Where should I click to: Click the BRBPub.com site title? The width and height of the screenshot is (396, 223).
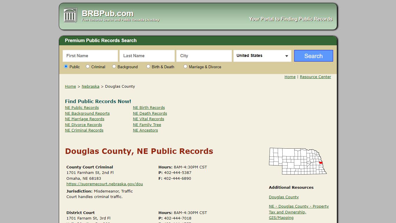point(108,13)
